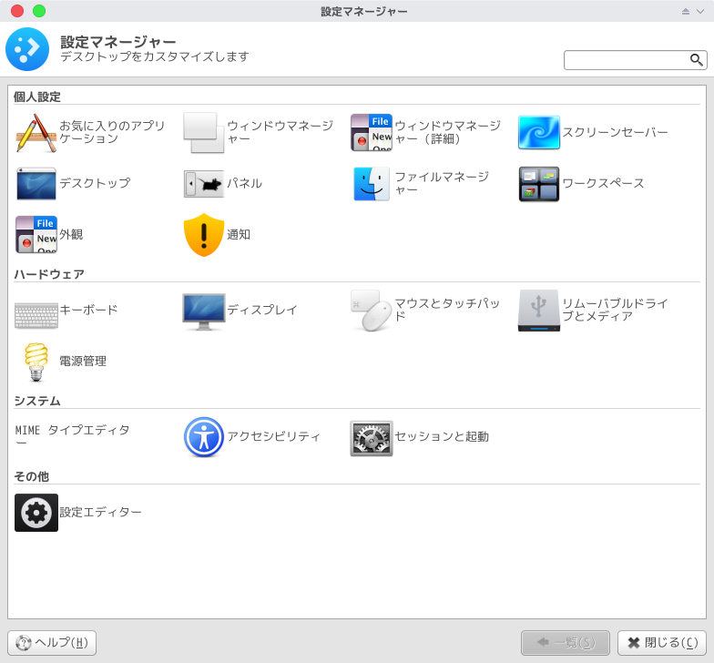The height and width of the screenshot is (663, 714).
Task: Open ディスプレイ monitor icon
Action: pyautogui.click(x=204, y=311)
